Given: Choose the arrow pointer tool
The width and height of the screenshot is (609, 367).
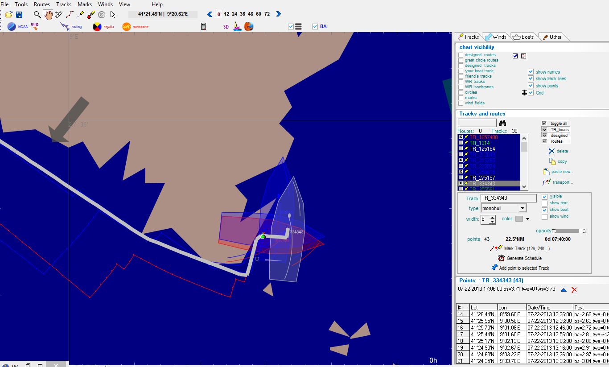Looking at the screenshot, I should tap(113, 15).
